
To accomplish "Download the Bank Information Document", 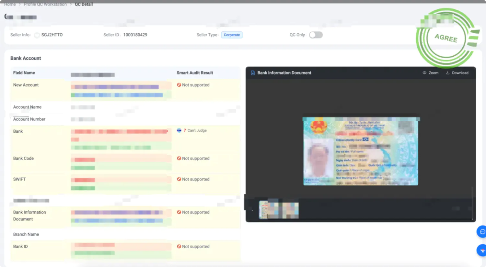I will [x=457, y=73].
